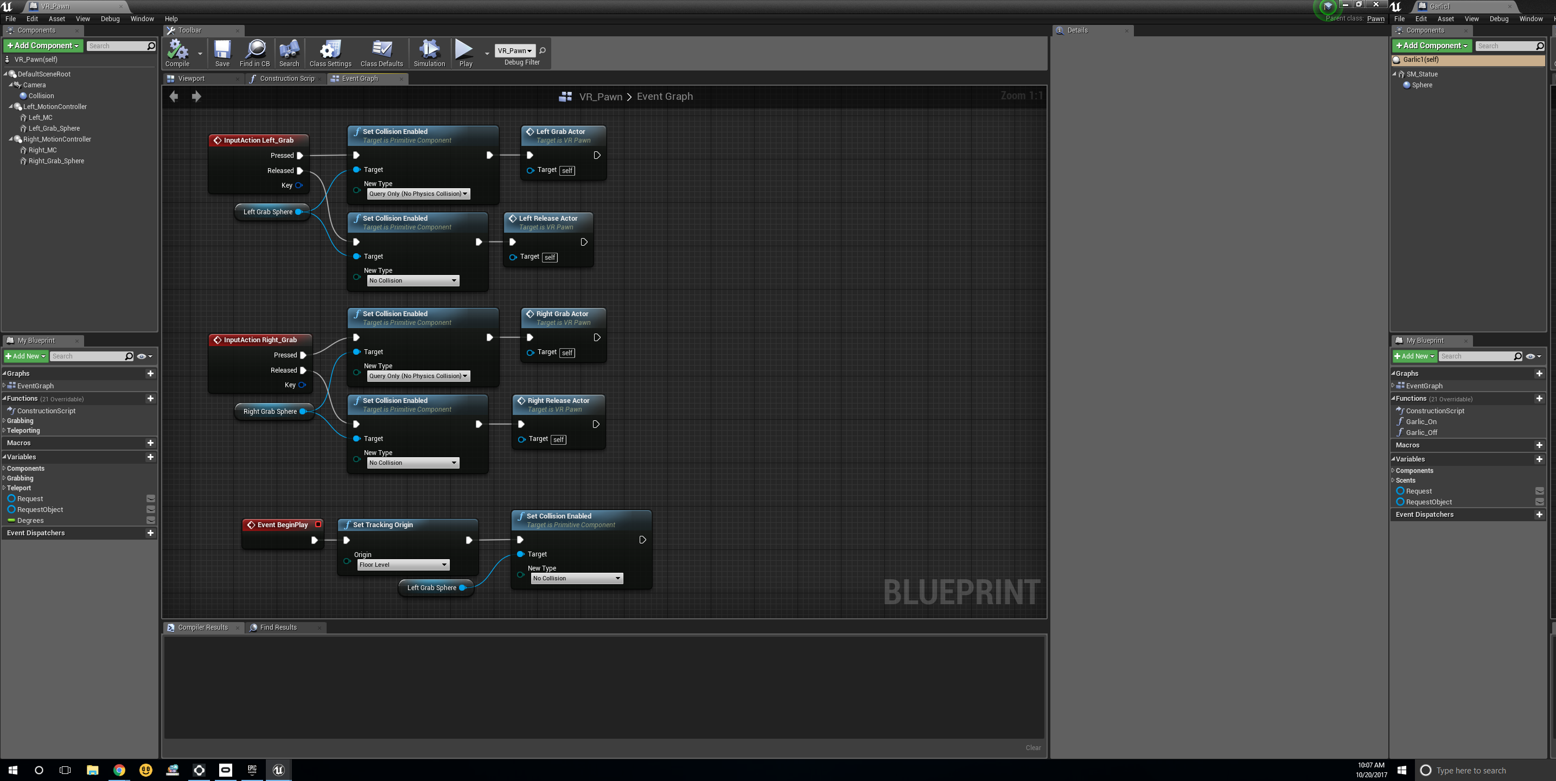The height and width of the screenshot is (781, 1556).
Task: Click the Compile toolbar icon
Action: (x=177, y=53)
